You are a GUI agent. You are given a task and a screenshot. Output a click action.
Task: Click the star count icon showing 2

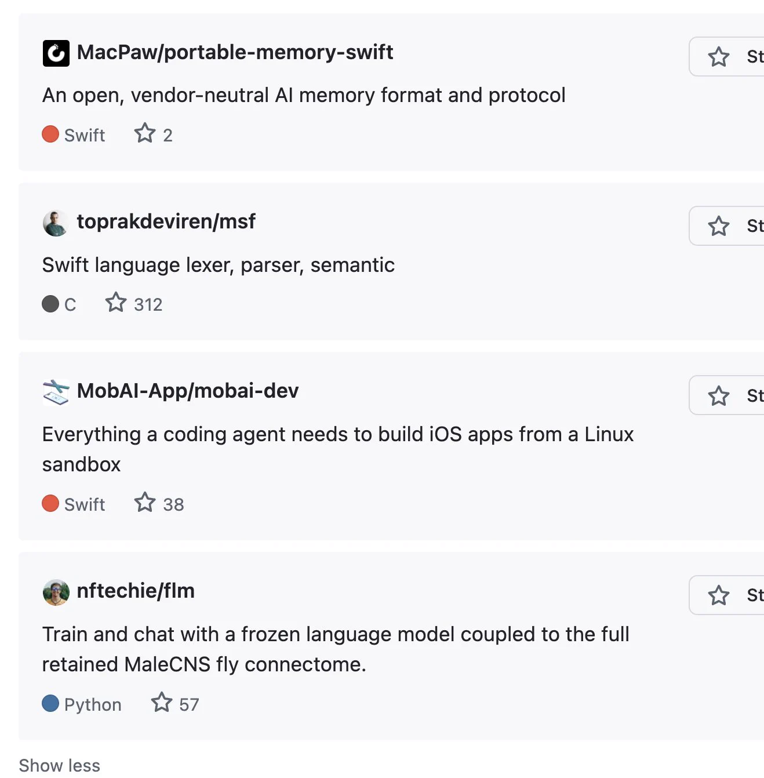pyautogui.click(x=145, y=133)
